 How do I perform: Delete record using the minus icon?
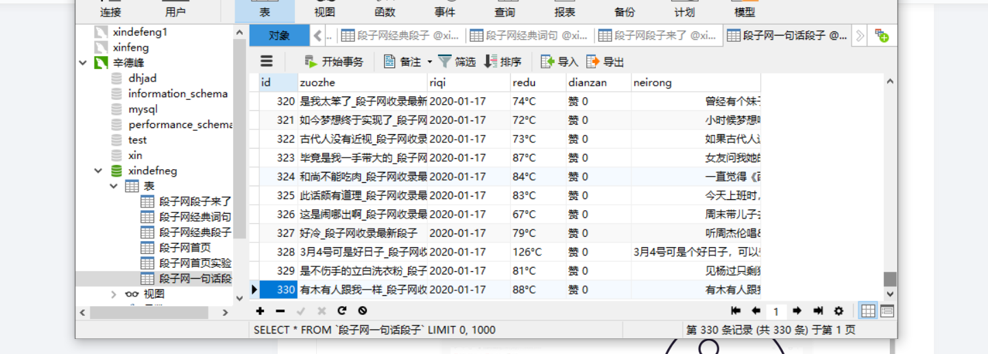[280, 311]
